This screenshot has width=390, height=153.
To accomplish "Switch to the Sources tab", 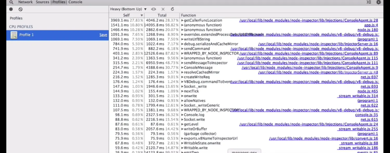I will point(42,2).
